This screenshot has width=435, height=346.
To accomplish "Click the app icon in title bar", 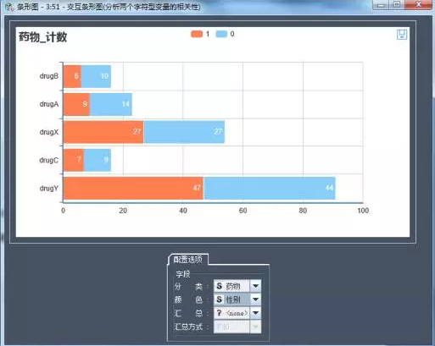I will click(x=9, y=7).
